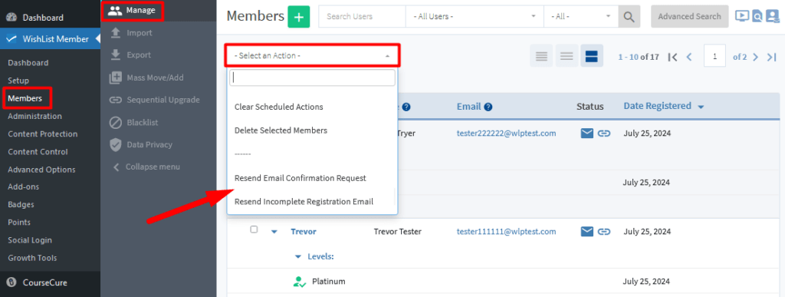Click the Platinum level member icon
785x297 pixels.
(300, 282)
